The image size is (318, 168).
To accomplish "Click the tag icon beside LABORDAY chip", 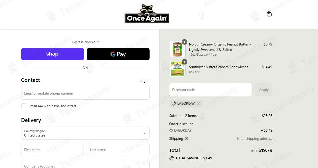I will (174, 103).
